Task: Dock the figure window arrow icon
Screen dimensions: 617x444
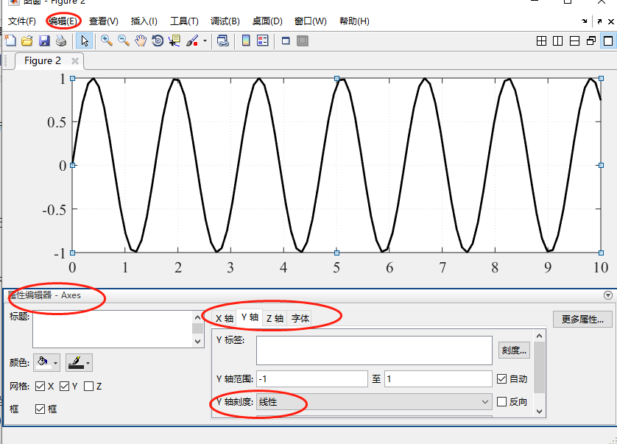Action: click(x=585, y=21)
